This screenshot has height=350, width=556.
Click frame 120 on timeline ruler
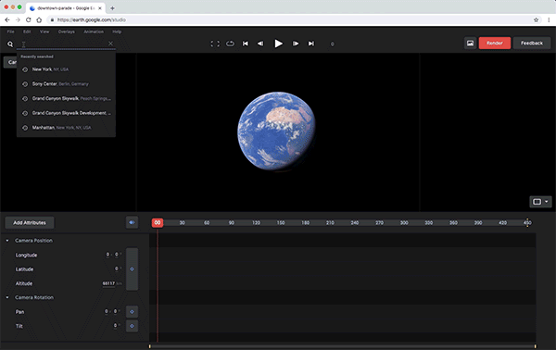(256, 223)
